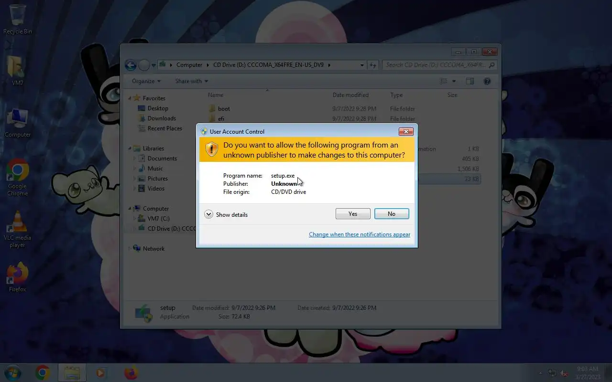Open address bar history dropdown

click(362, 65)
